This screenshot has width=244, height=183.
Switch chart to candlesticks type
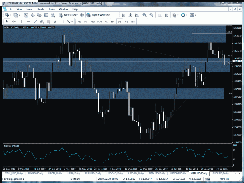click(x=130, y=15)
